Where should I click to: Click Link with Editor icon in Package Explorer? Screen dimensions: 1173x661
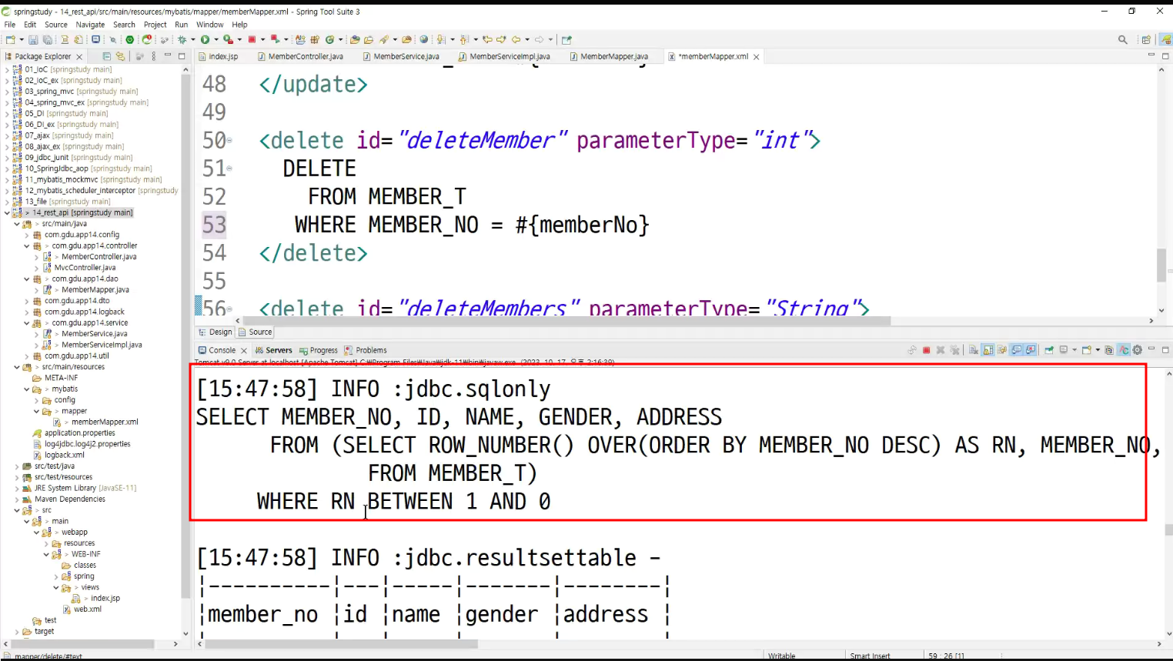tap(120, 56)
